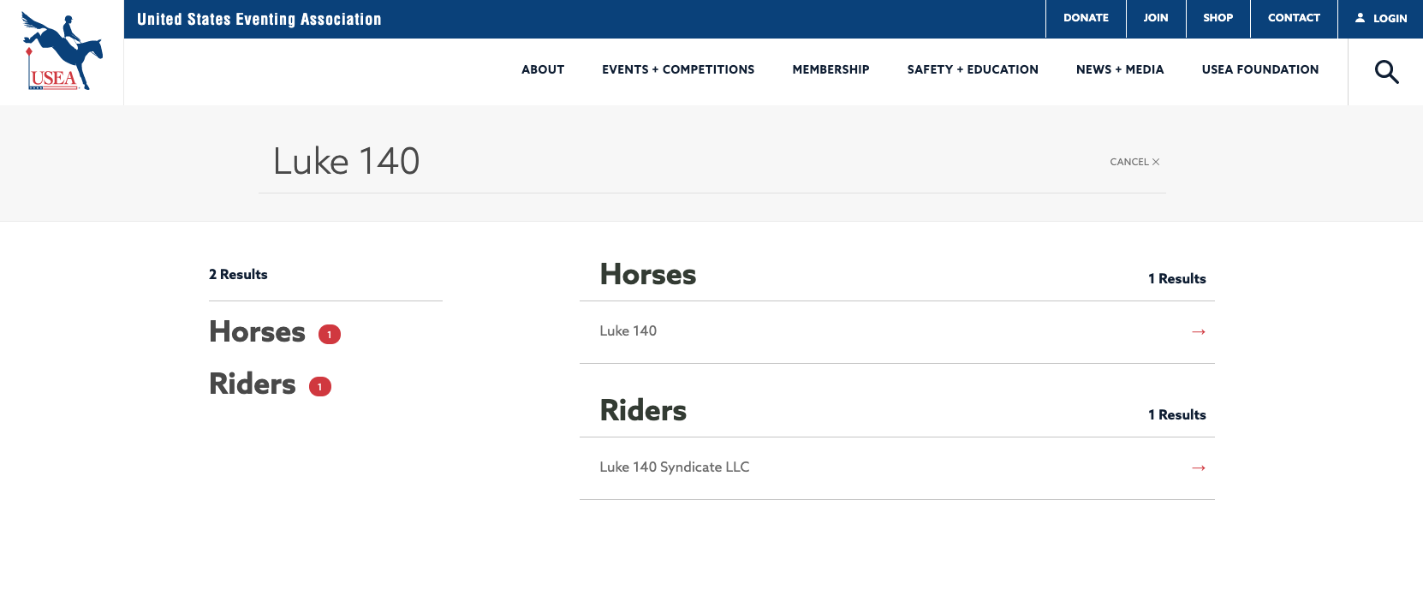The width and height of the screenshot is (1423, 595).
Task: Open search with the magnifying glass icon
Action: 1386,72
